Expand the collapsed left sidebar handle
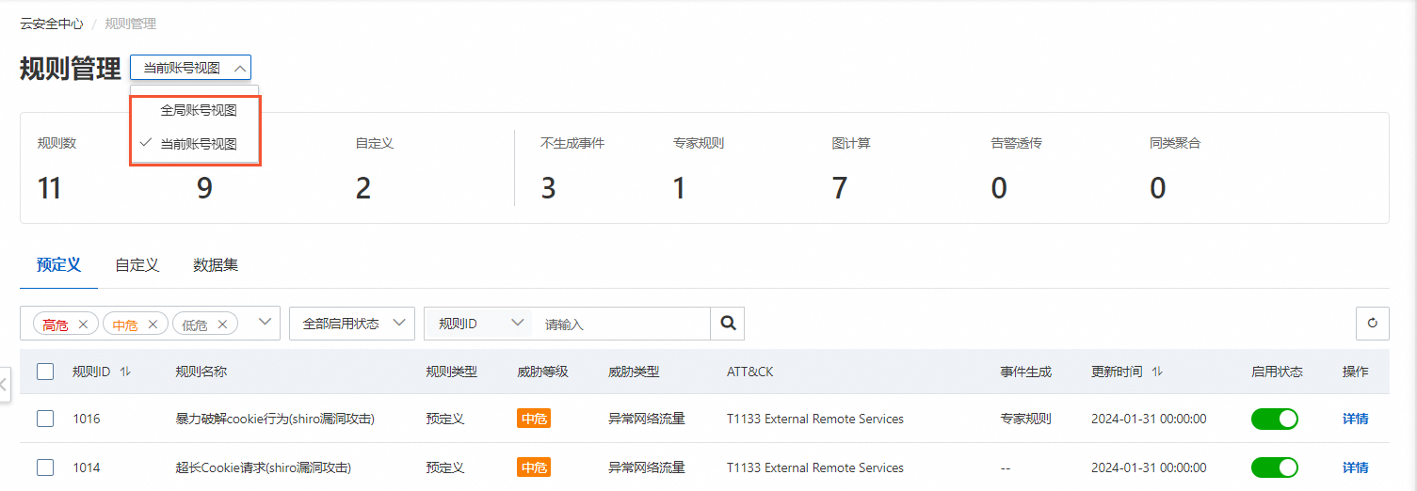This screenshot has width=1417, height=491. click(5, 384)
